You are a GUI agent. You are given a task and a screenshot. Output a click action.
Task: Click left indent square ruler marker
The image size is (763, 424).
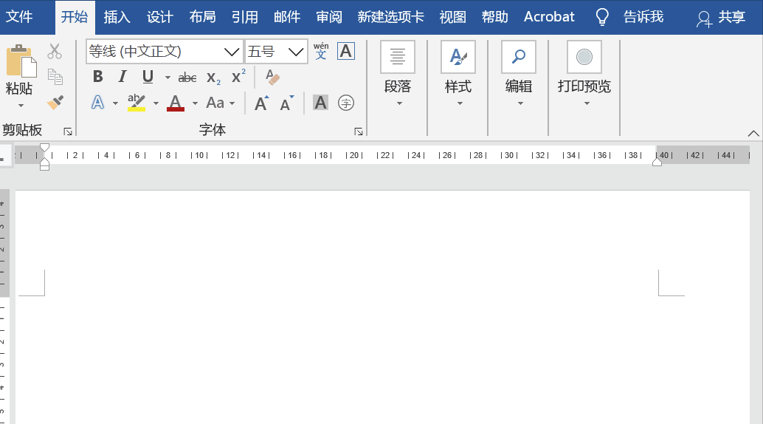[44, 168]
